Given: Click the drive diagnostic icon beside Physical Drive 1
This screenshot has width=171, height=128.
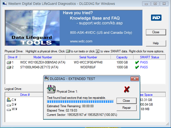Looking at the screenshot, I should [x=51, y=89].
